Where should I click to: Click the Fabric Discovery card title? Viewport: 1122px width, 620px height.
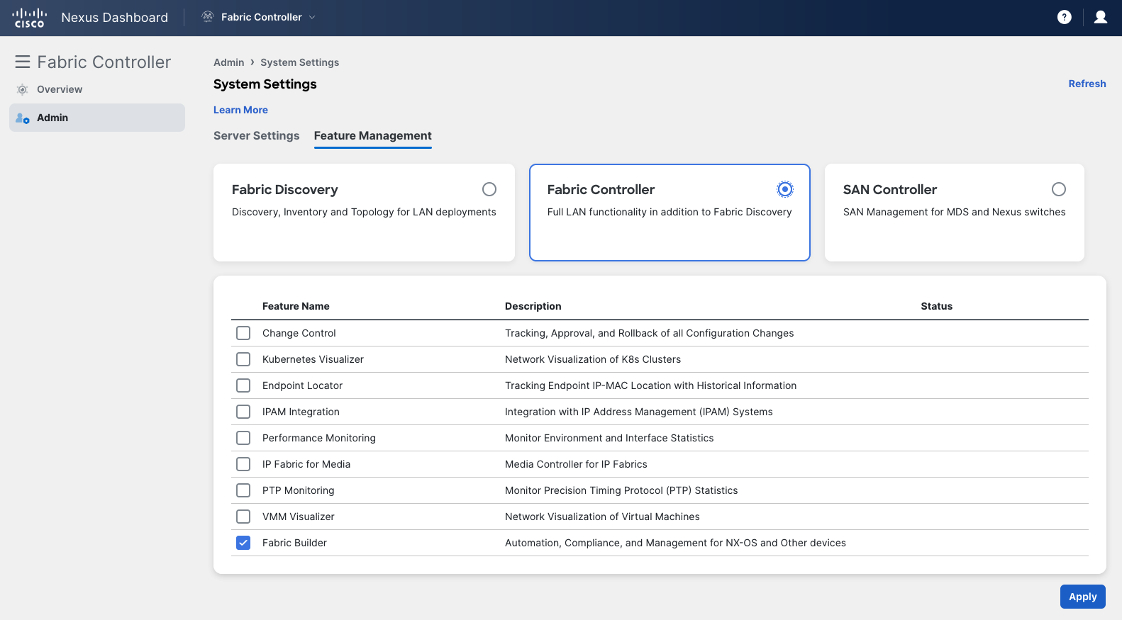click(x=285, y=189)
